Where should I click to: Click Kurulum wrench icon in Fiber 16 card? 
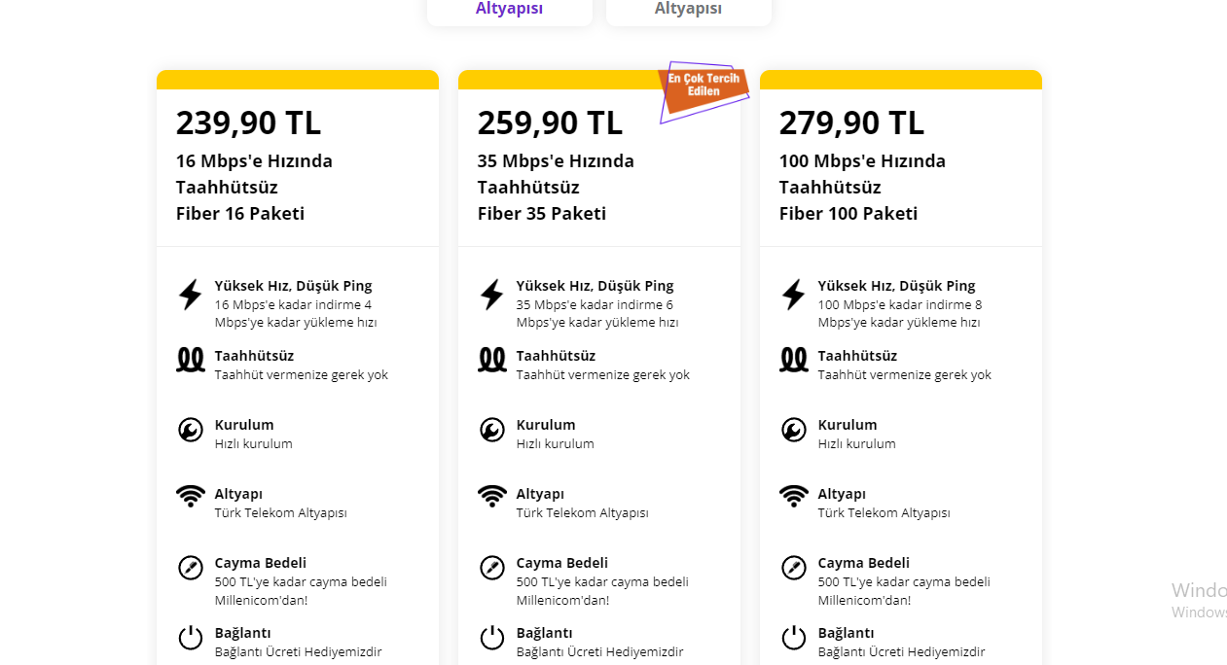[x=191, y=430]
